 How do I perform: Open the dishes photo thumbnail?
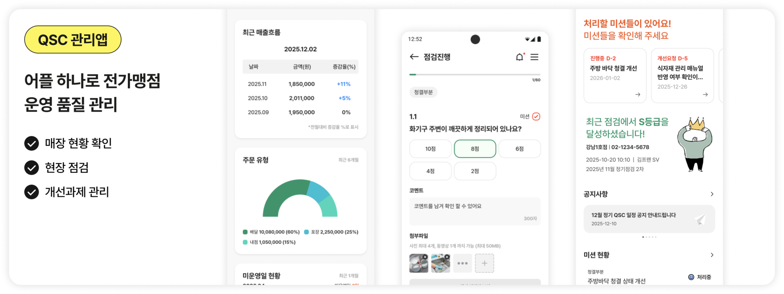point(419,263)
